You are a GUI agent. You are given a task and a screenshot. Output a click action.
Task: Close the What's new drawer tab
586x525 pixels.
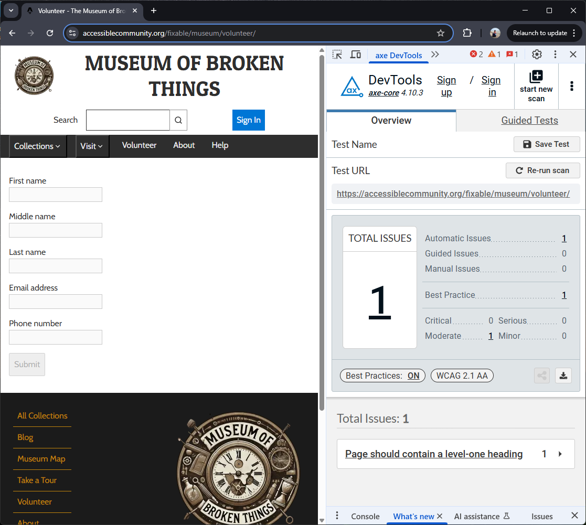(x=440, y=516)
